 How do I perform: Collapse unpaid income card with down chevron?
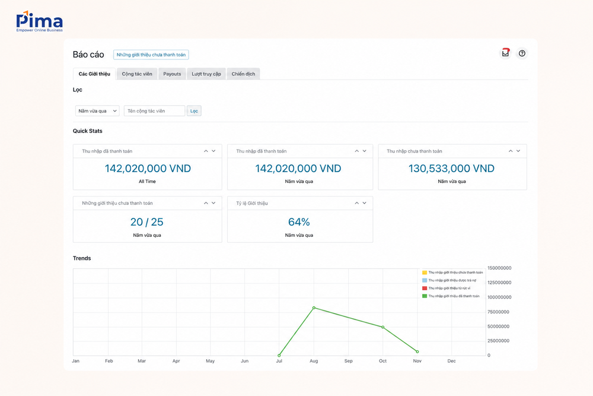click(518, 151)
